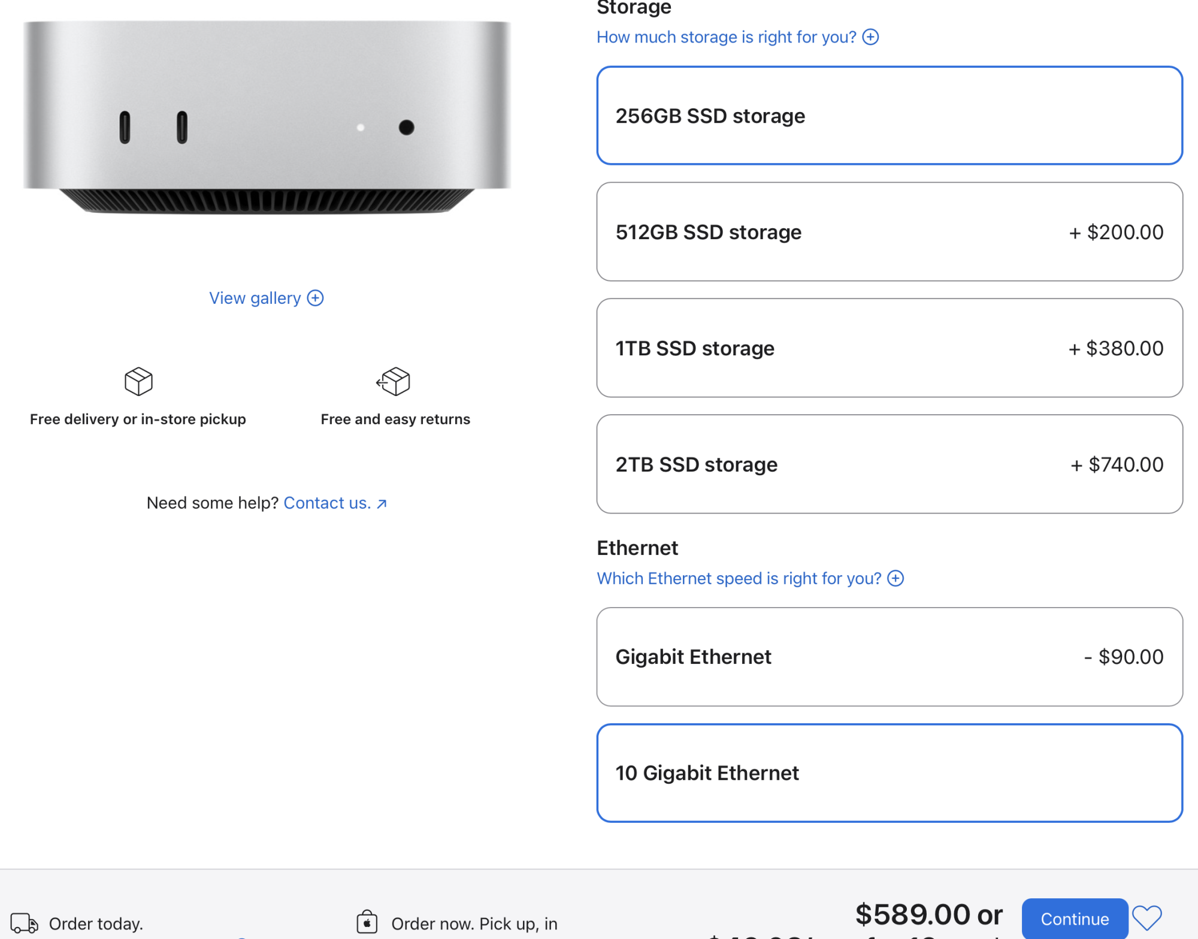The image size is (1198, 939).
Task: Click the delivery truck icon
Action: coord(24,923)
